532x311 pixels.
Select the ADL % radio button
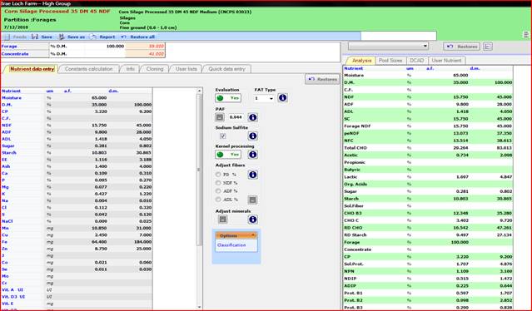coord(218,200)
